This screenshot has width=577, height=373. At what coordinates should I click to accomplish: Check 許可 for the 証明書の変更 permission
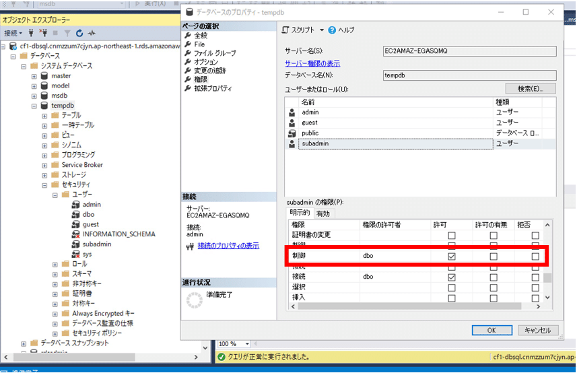point(452,236)
